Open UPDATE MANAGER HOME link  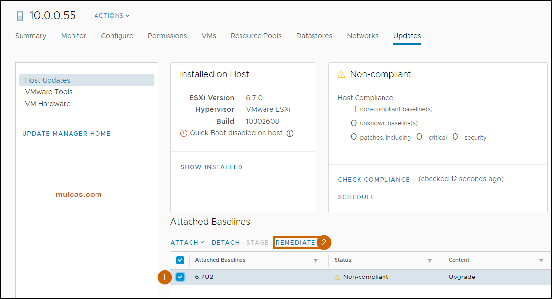[x=66, y=134]
